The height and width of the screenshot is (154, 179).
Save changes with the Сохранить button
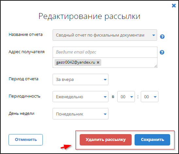152,140
